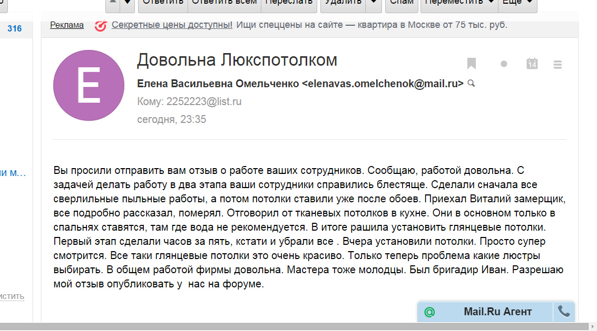Viewport: 597px width, 331px height.
Task: Click the green @ icon in agent bar
Action: [x=429, y=312]
